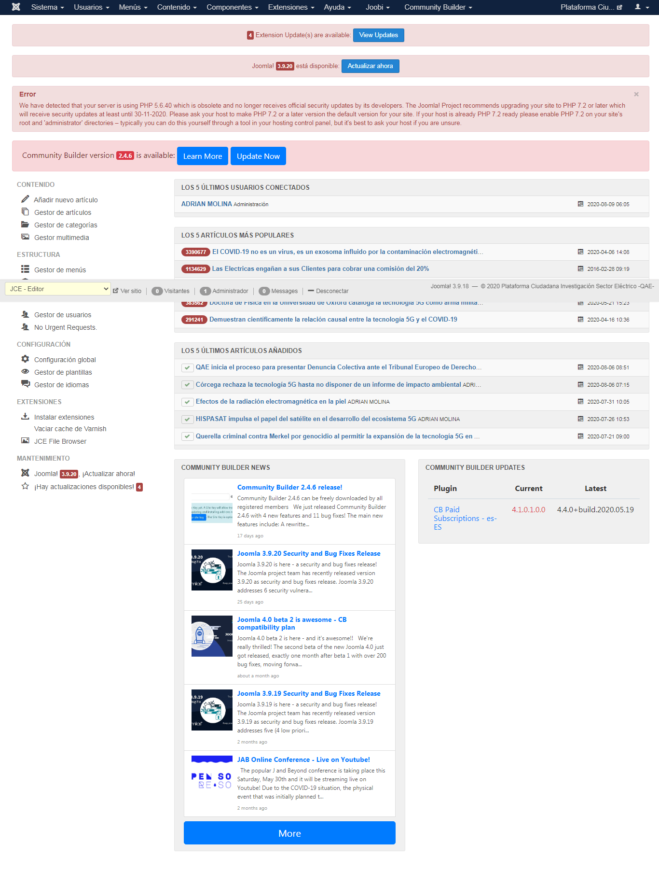Click the Gestor de artículos stack icon
The width and height of the screenshot is (659, 885).
(x=25, y=211)
